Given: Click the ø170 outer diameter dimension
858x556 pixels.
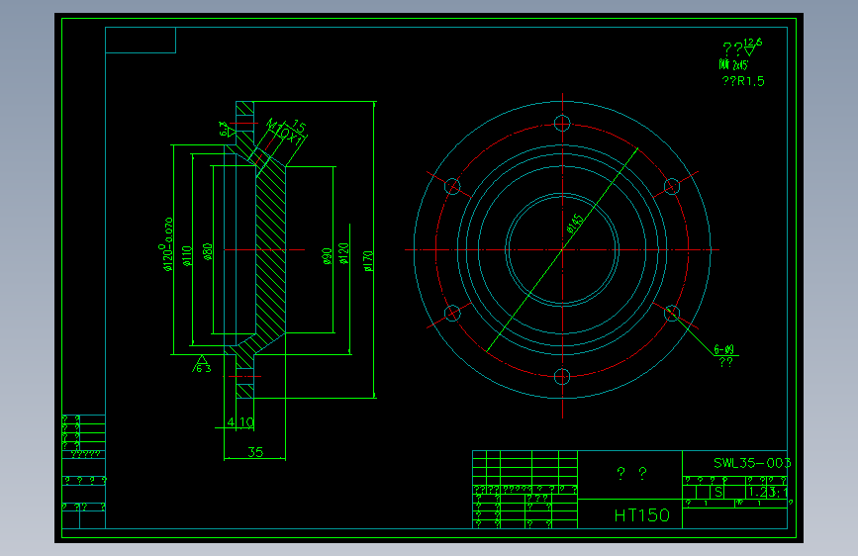Looking at the screenshot, I should [368, 261].
